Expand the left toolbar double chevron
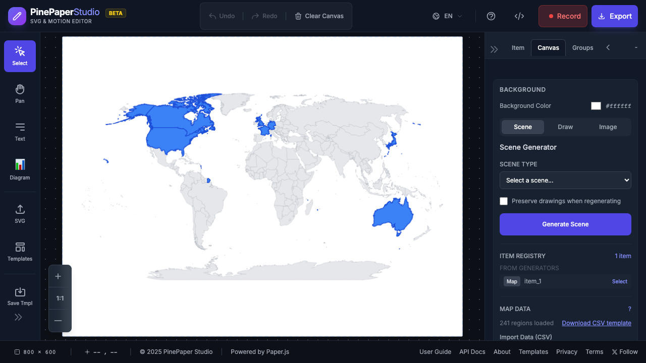The height and width of the screenshot is (363, 646). [18, 317]
